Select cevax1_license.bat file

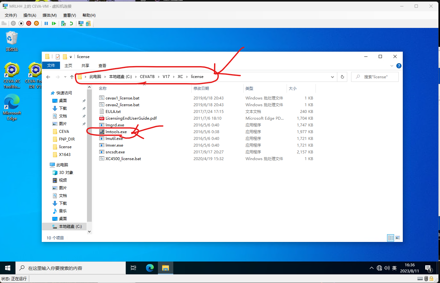click(x=122, y=98)
